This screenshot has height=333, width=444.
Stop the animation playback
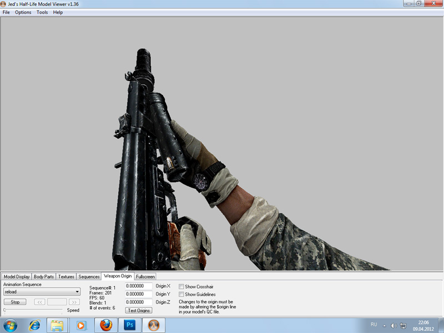pyautogui.click(x=15, y=302)
